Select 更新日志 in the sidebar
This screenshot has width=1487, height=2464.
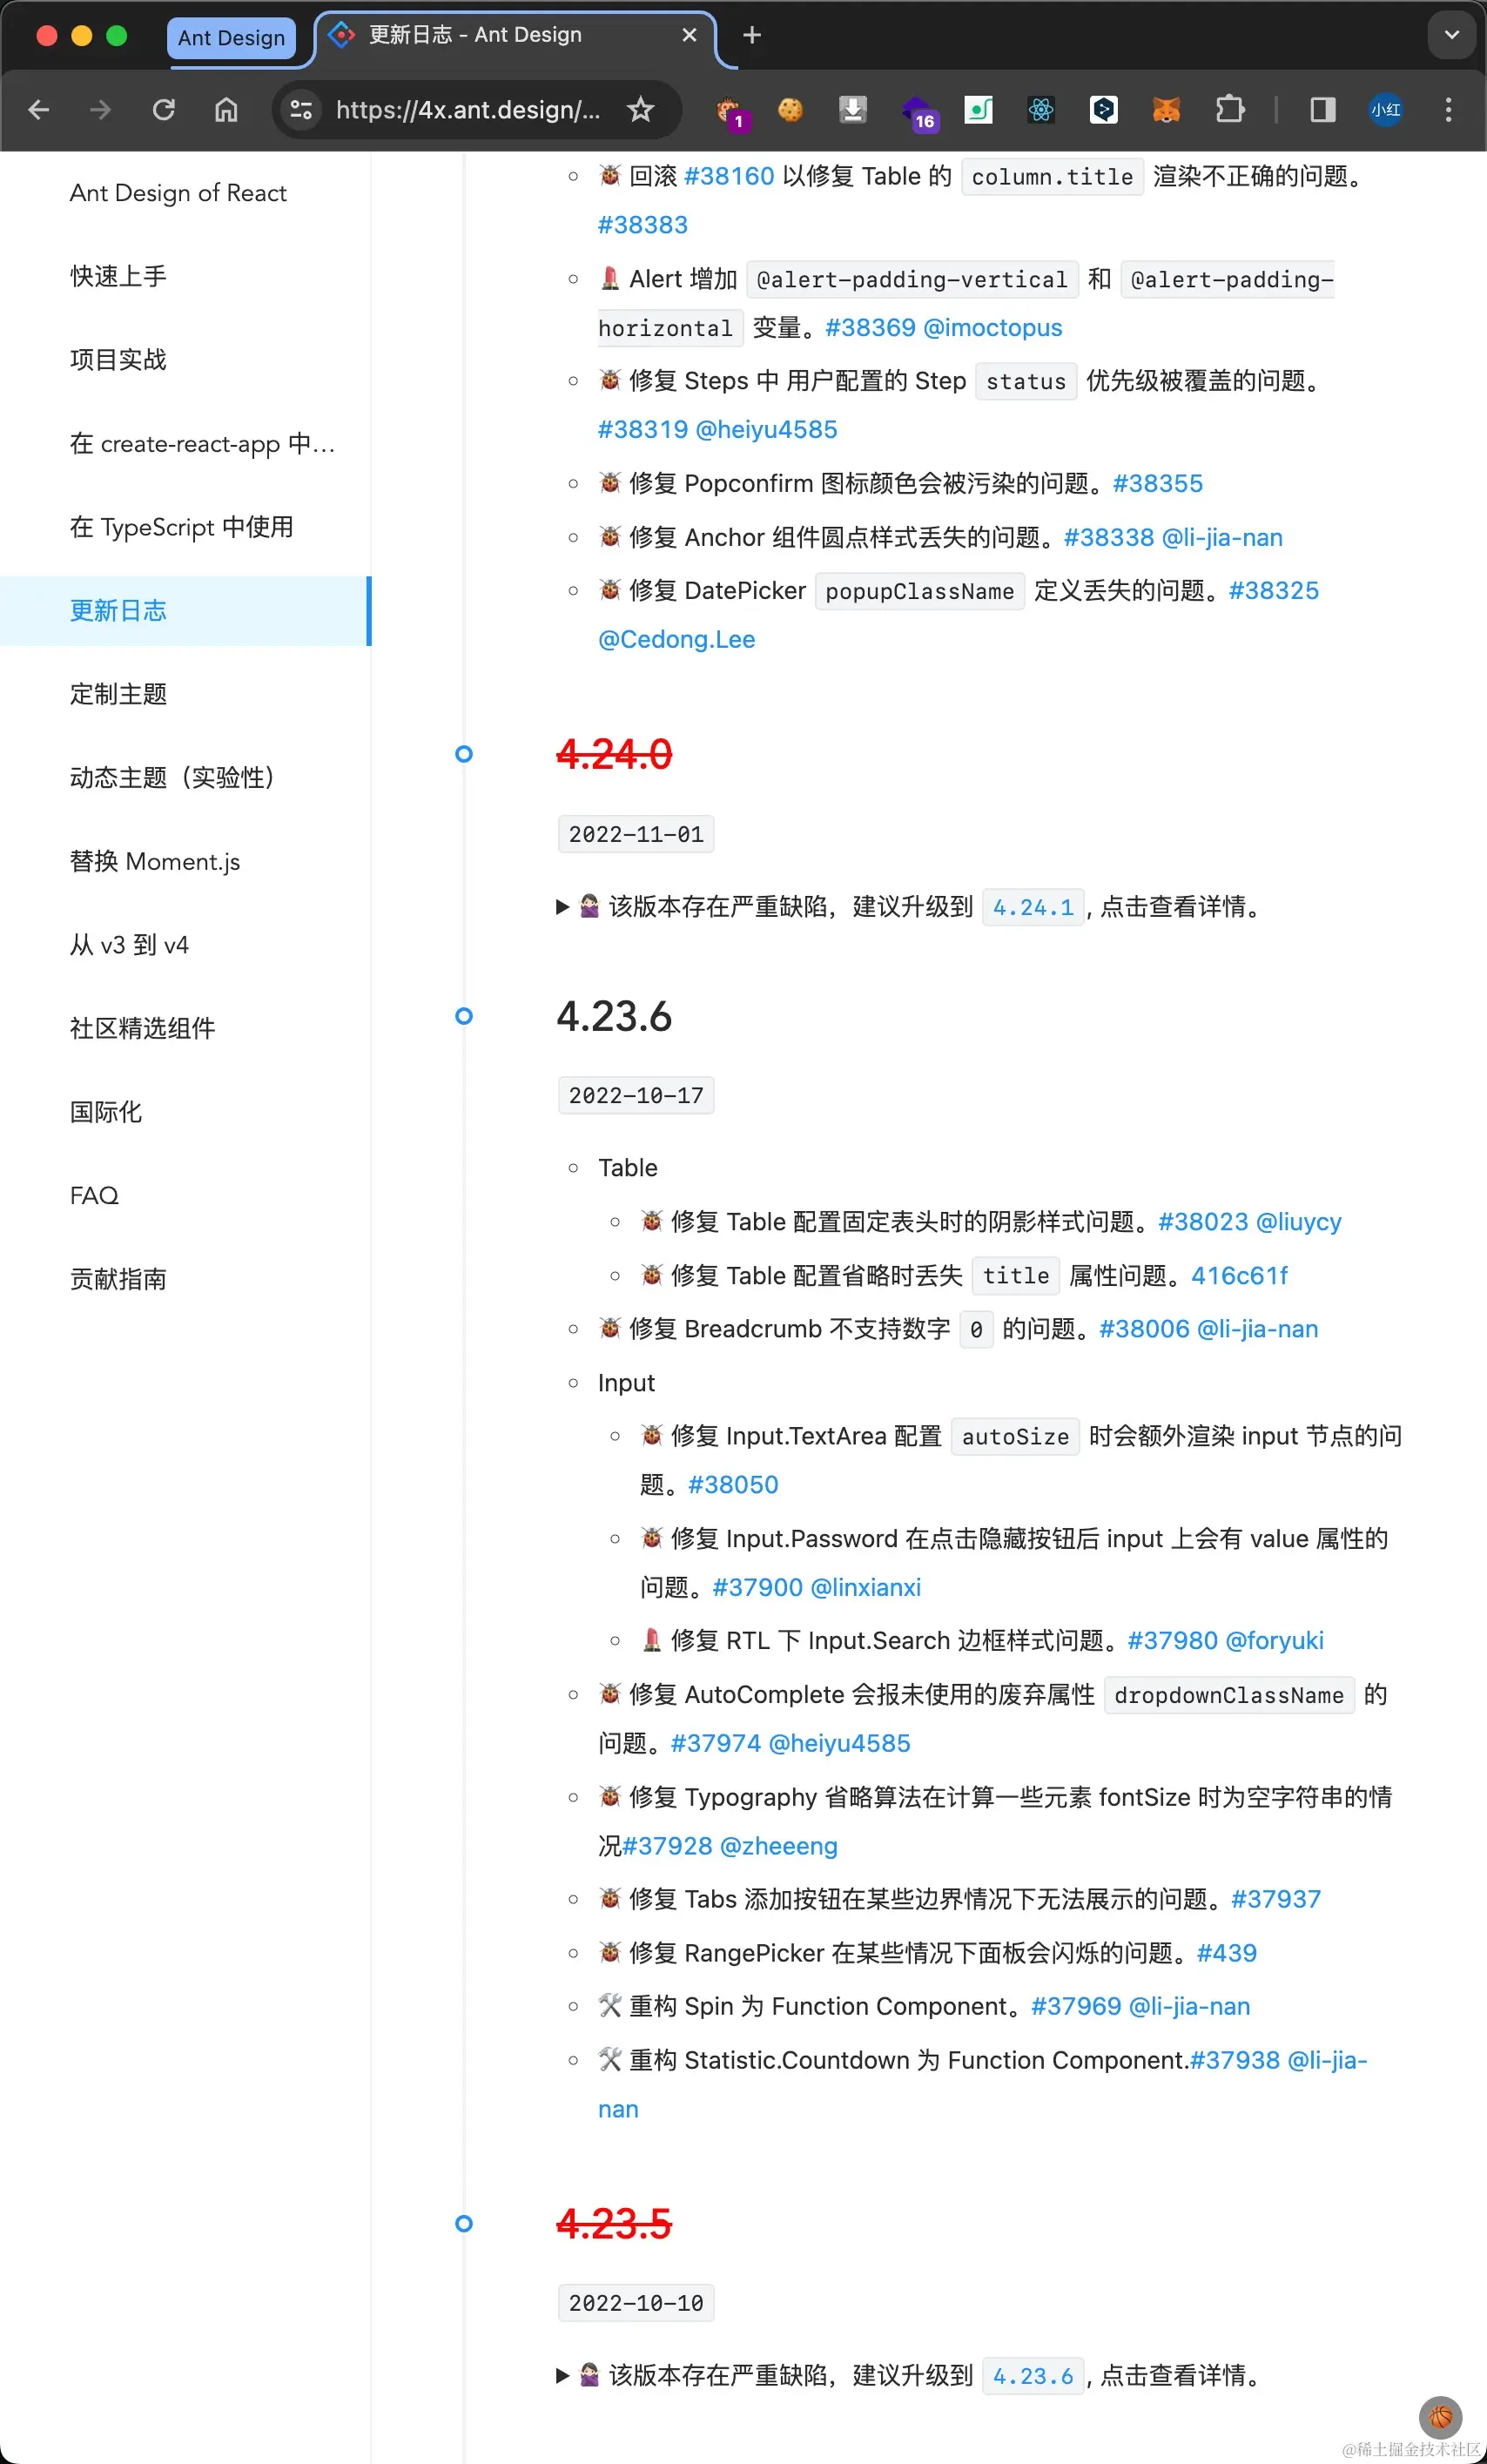pyautogui.click(x=185, y=611)
